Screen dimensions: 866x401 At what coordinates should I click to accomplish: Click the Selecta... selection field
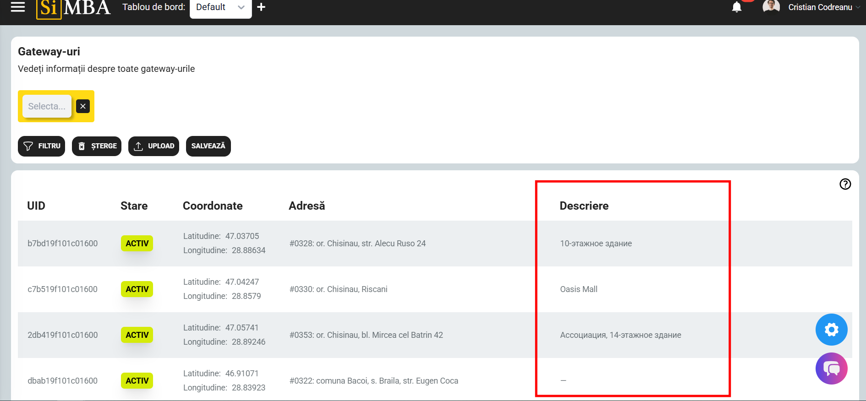click(x=47, y=106)
